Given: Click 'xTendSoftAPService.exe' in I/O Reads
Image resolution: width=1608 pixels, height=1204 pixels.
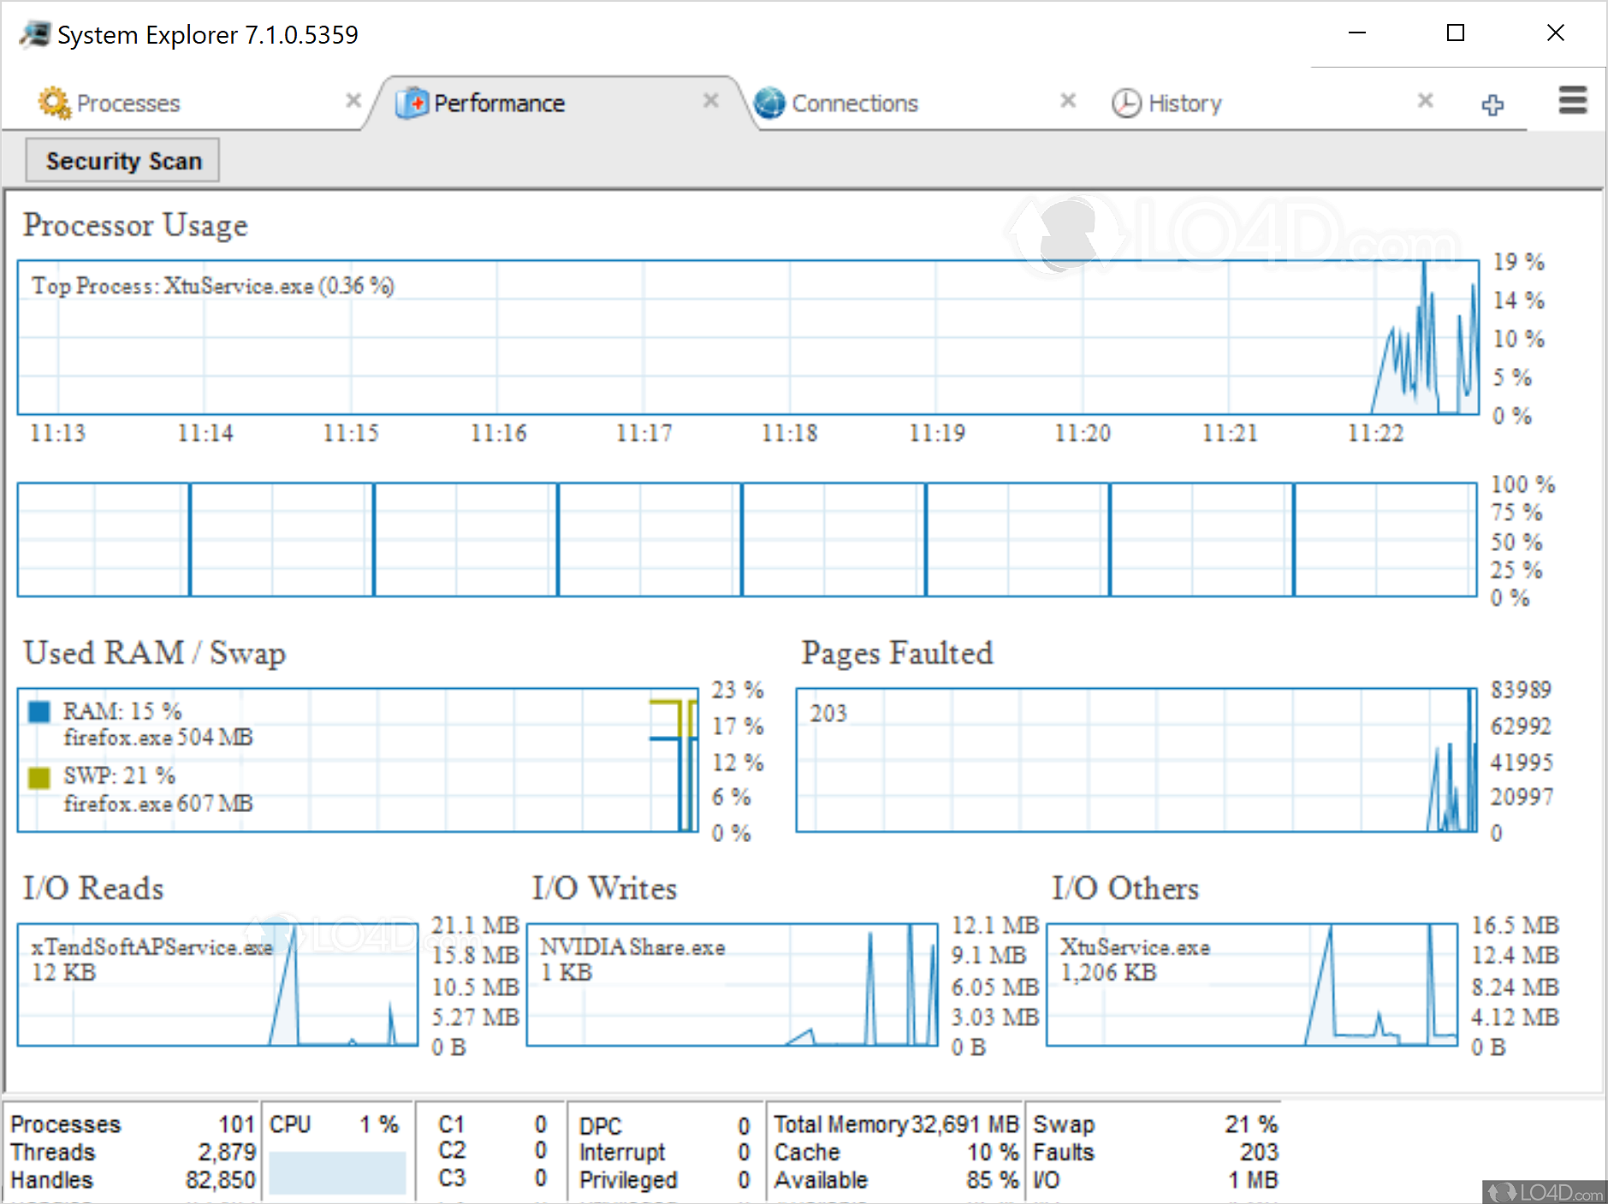Looking at the screenshot, I should 152,947.
